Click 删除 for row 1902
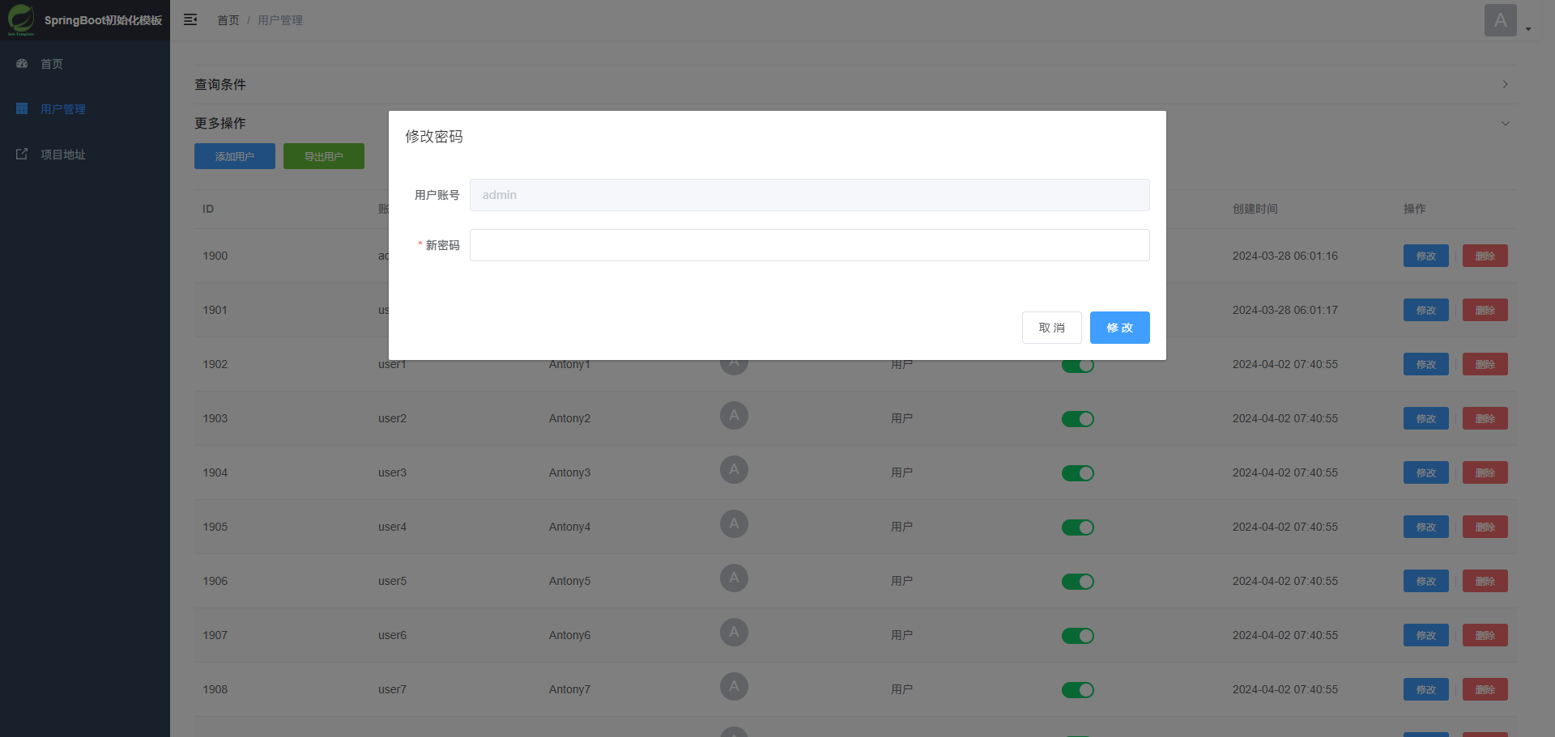The height and width of the screenshot is (737, 1555). (1485, 364)
